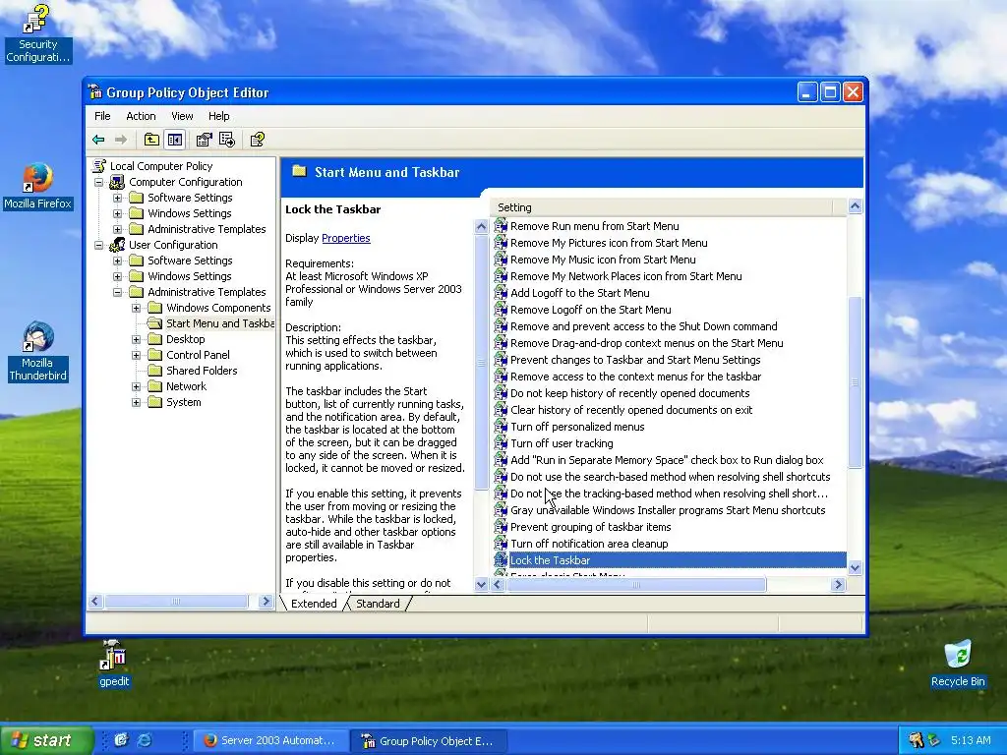Expand Software Settings under Computer Configuration
Screen dimensions: 1007x755
click(118, 198)
